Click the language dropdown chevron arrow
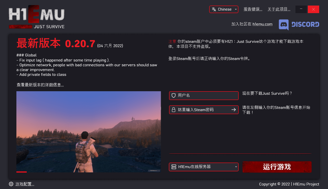The width and height of the screenshot is (328, 189). point(236,9)
